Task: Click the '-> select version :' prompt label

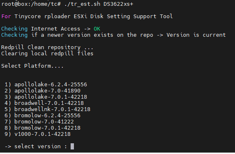Action: coord(36,146)
